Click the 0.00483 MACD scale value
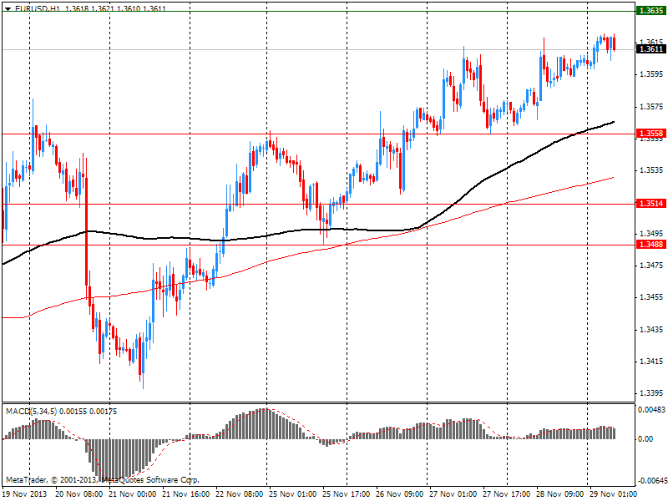The height and width of the screenshot is (501, 668). click(651, 410)
